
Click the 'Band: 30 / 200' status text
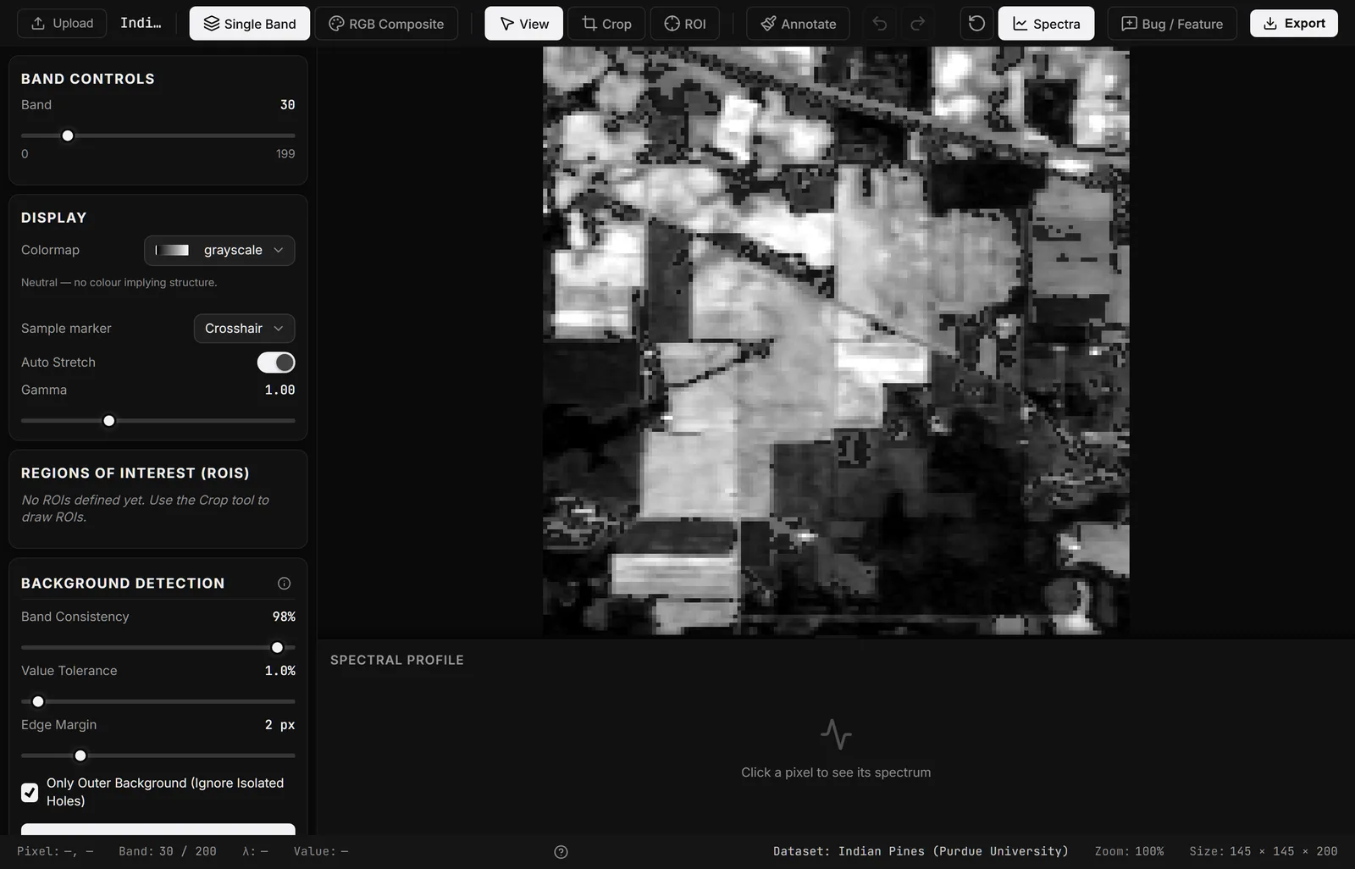click(x=168, y=851)
